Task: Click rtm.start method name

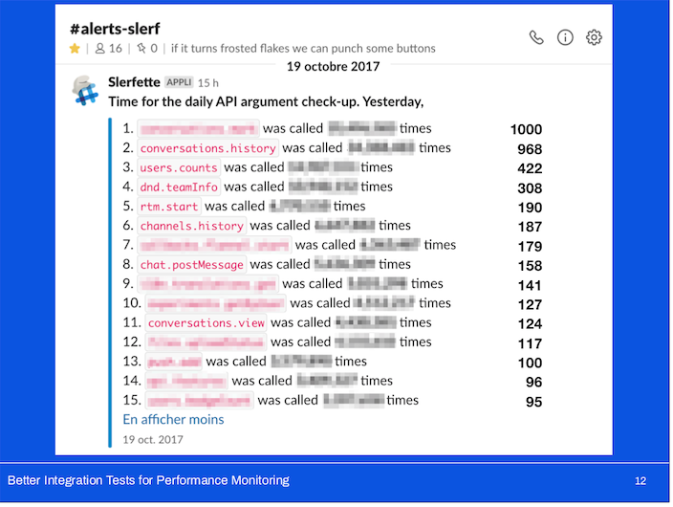Action: click(x=169, y=207)
